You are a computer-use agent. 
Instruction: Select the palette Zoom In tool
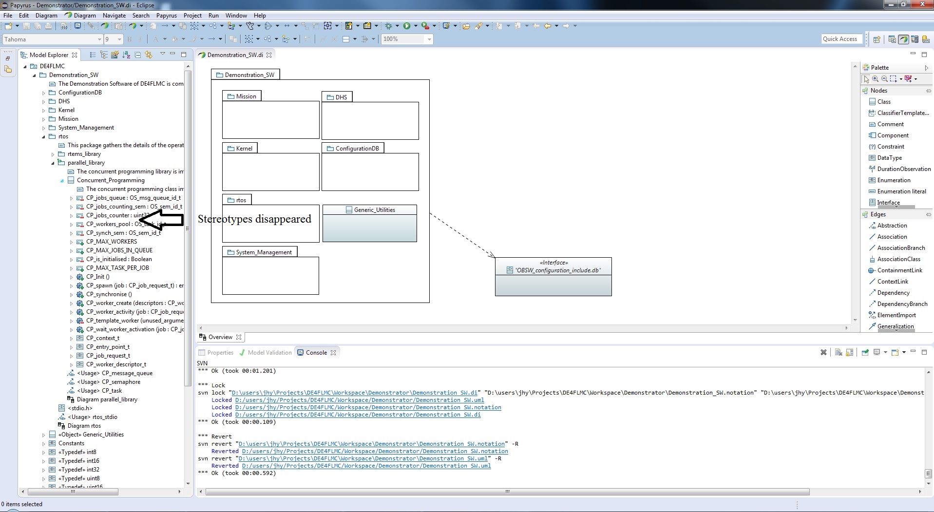[876, 79]
